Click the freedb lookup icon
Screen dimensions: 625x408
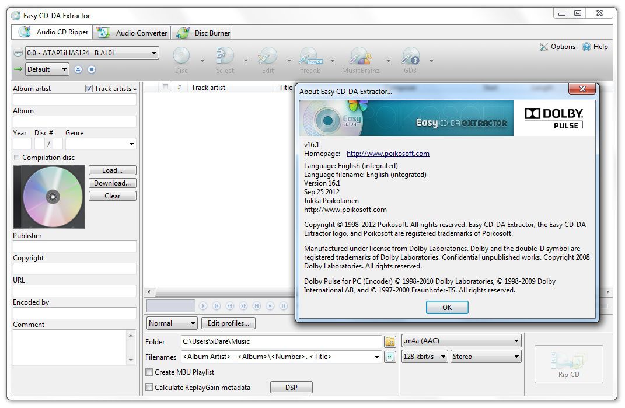pos(310,56)
